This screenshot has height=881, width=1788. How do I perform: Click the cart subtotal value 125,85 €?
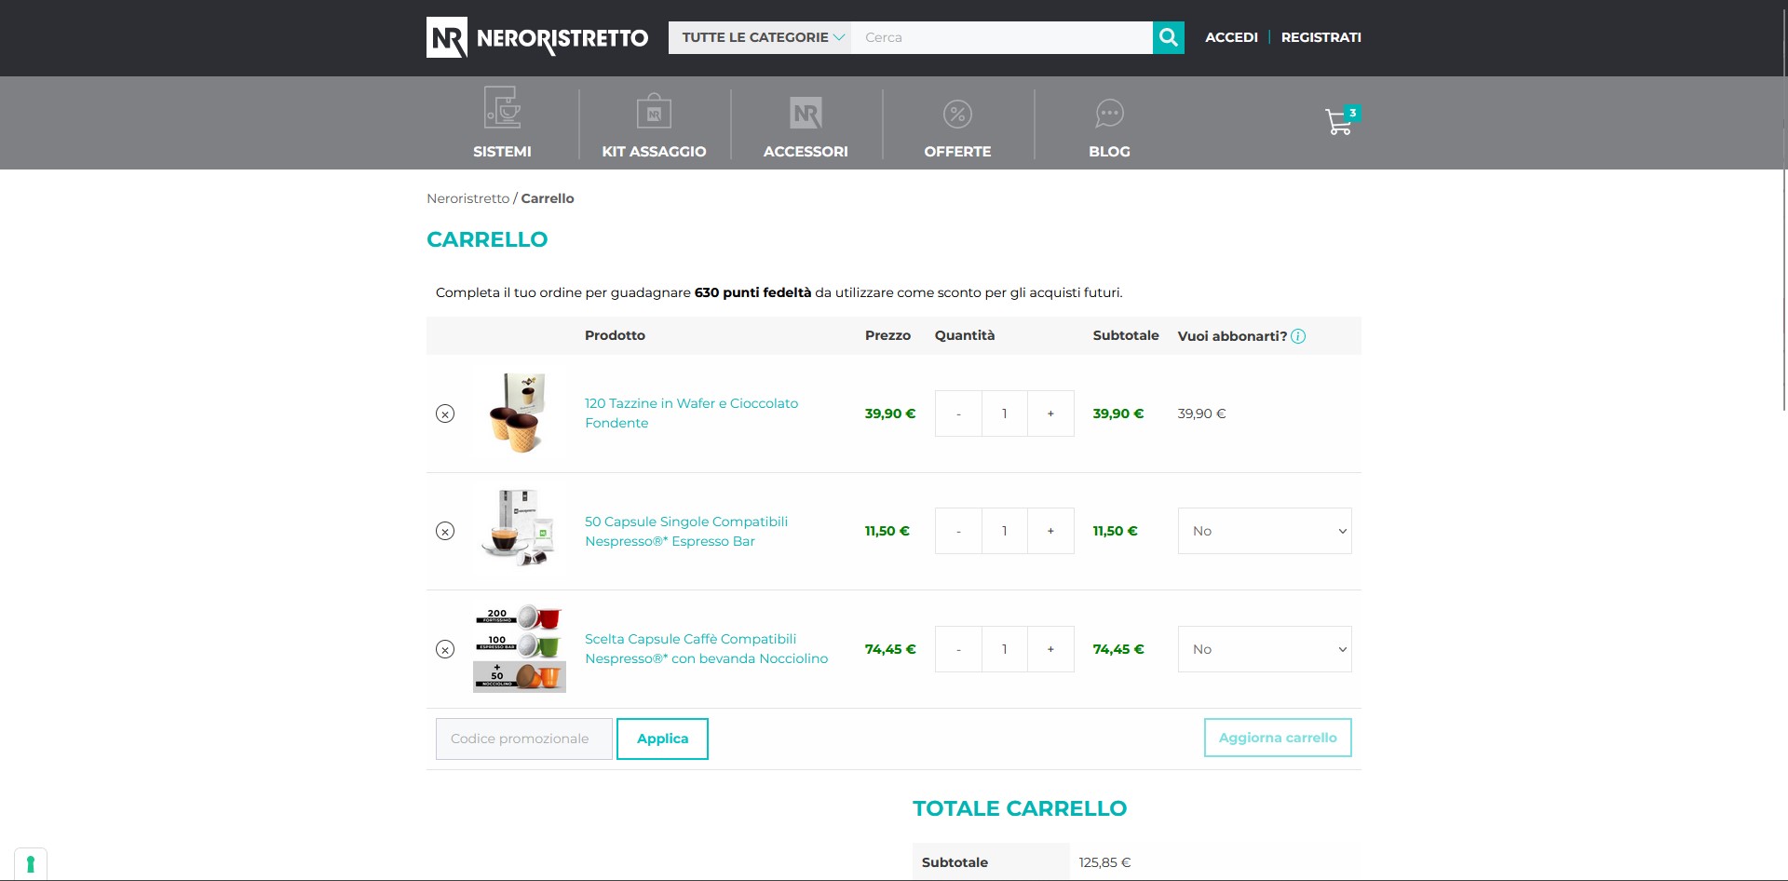1104,862
